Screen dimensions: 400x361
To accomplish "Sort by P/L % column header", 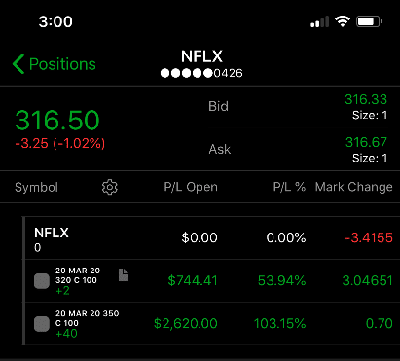I will click(289, 187).
